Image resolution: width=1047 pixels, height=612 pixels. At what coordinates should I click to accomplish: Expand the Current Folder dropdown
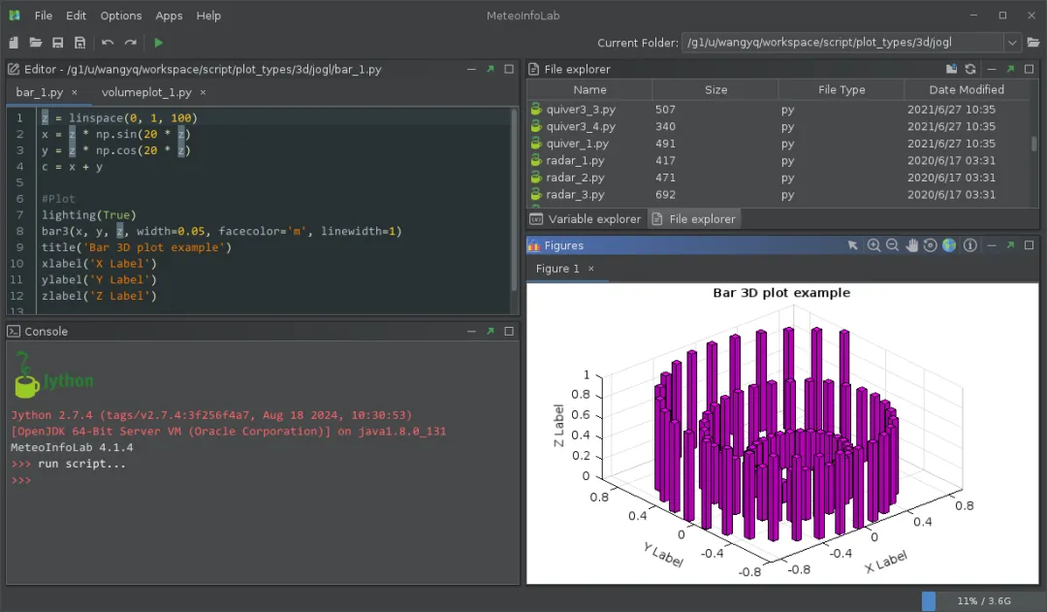pos(1012,43)
